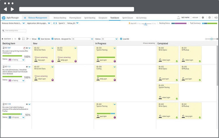Viewport: 219px width, 138px height.
Task: Click the purple timer icon on task 432
Action: pyautogui.click(x=52, y=61)
